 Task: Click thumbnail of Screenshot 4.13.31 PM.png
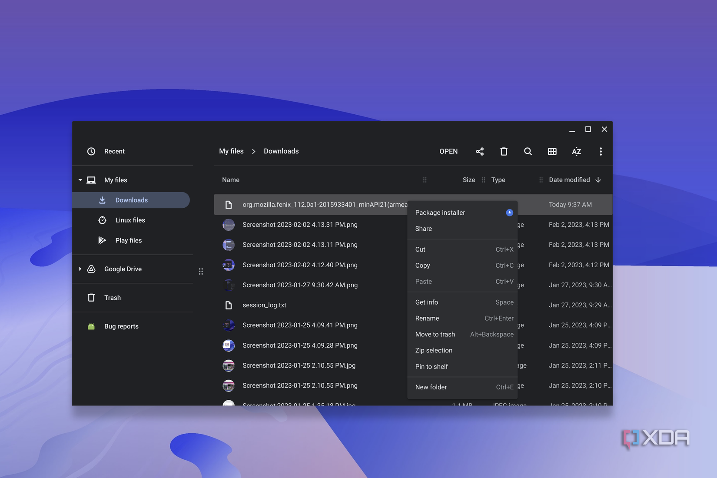coord(229,225)
